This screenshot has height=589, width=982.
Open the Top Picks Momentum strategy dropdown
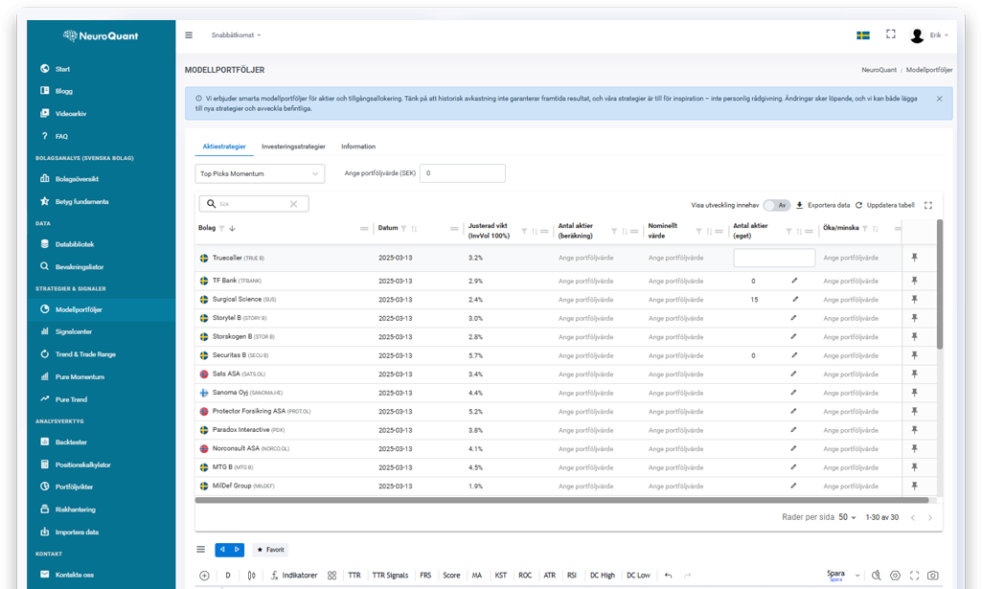coord(261,173)
